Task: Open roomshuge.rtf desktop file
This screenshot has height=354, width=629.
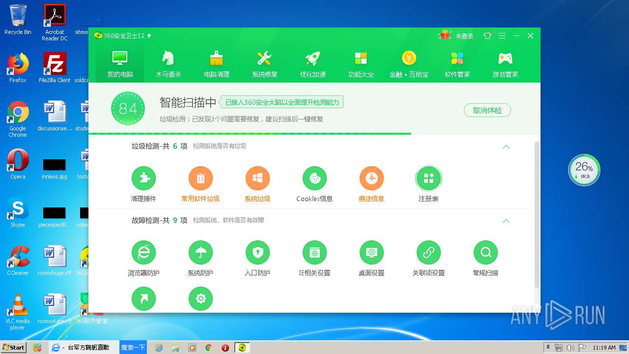Action: click(55, 261)
